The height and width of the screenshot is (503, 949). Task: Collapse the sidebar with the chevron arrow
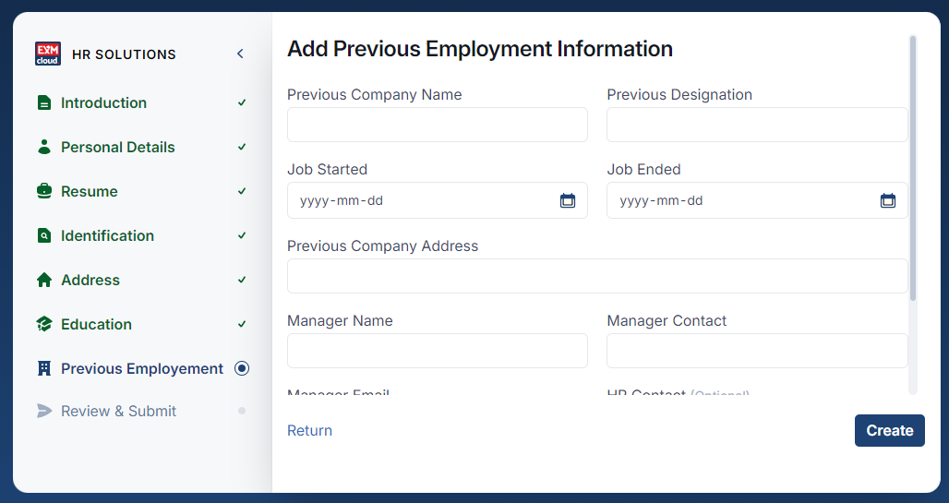tap(240, 54)
